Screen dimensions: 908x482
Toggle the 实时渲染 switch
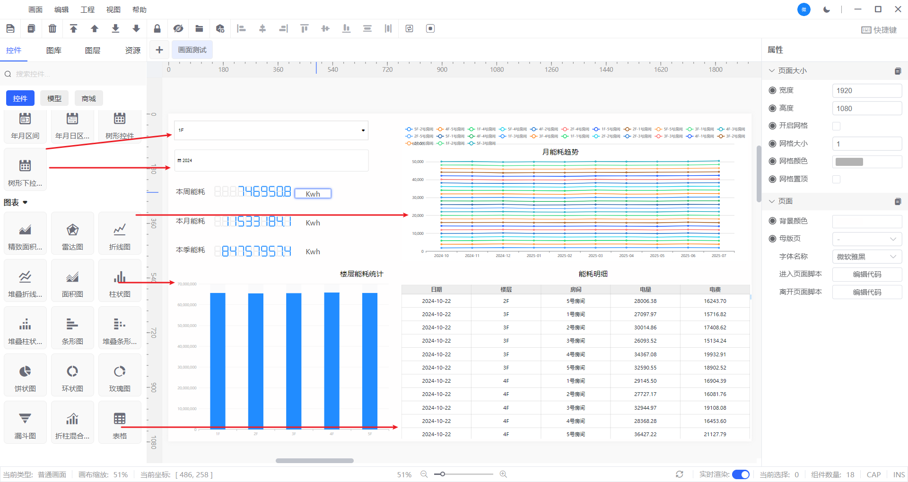(x=741, y=474)
